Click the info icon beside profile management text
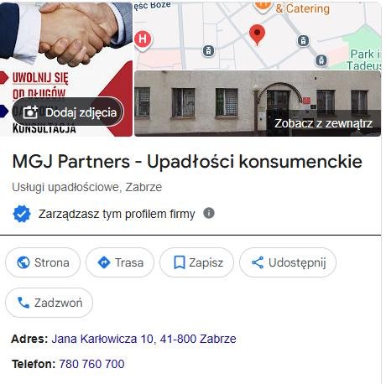The width and height of the screenshot is (386, 384). coord(209,213)
